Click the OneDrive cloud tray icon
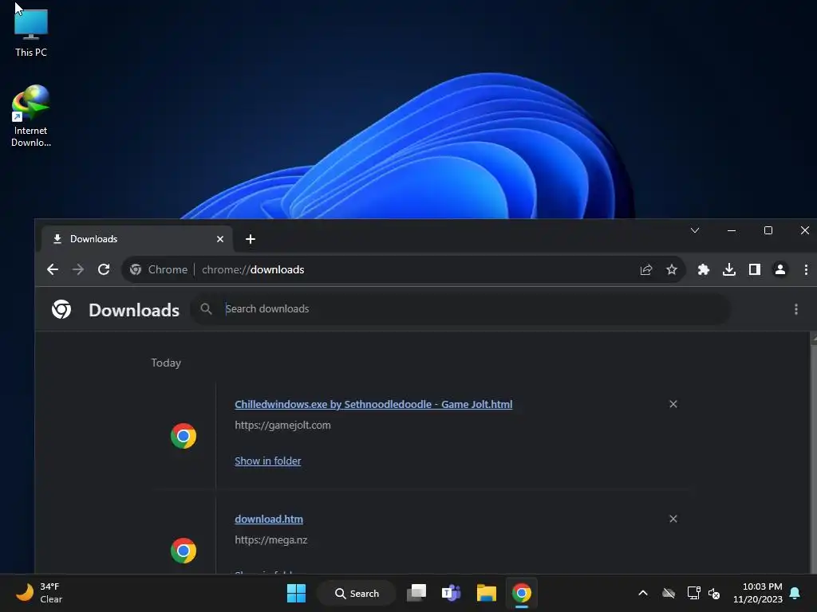 [x=669, y=593]
